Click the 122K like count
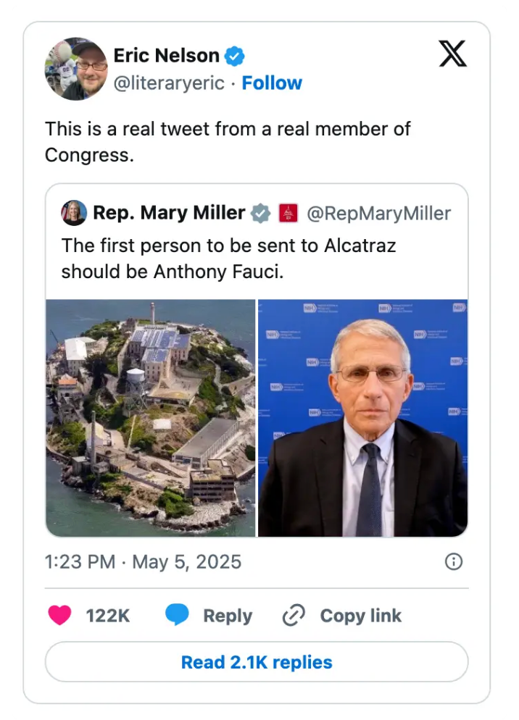The height and width of the screenshot is (720, 519). click(109, 615)
